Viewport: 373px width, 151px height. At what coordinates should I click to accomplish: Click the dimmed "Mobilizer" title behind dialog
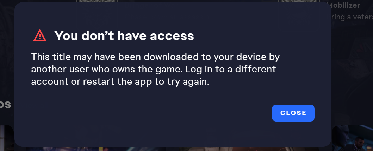[345, 6]
